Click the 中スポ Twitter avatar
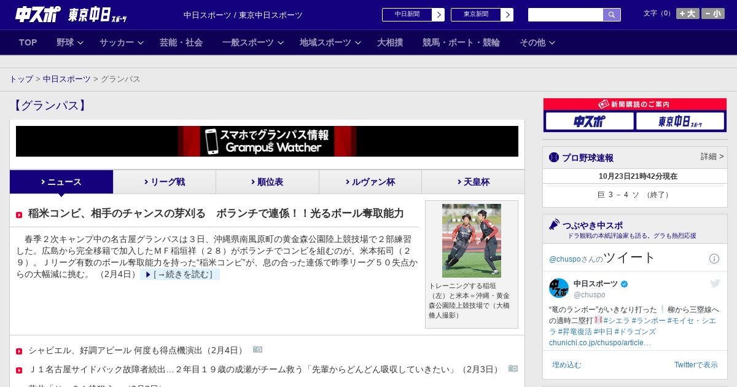This screenshot has height=387, width=737. coord(559,288)
